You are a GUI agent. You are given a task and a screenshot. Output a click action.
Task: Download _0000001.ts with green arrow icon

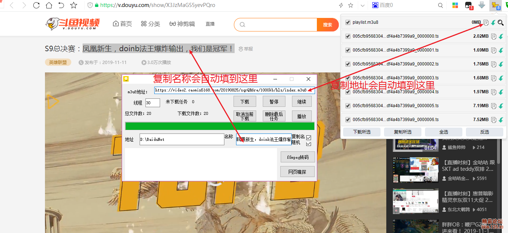click(501, 50)
